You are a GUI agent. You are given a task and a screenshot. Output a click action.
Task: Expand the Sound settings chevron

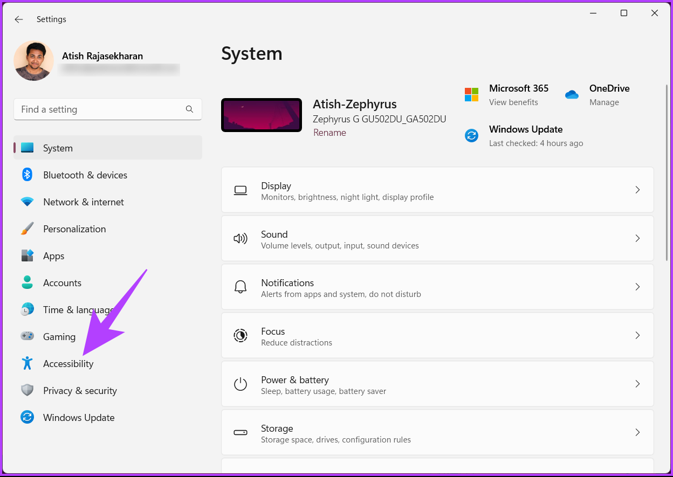637,238
